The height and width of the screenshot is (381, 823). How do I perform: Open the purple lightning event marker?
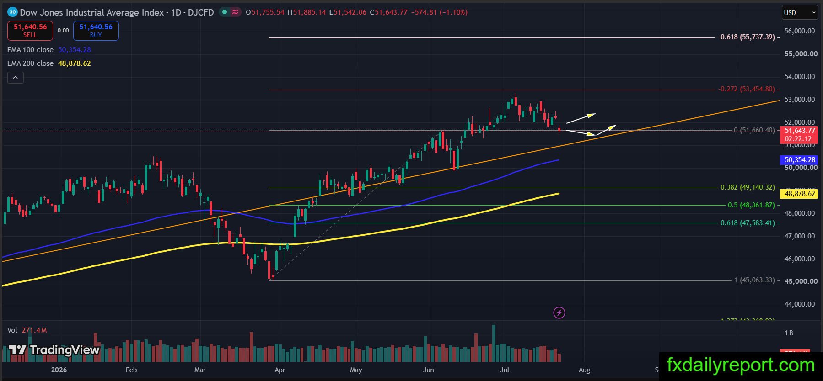coord(559,312)
